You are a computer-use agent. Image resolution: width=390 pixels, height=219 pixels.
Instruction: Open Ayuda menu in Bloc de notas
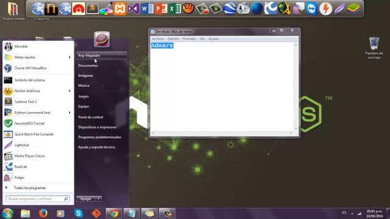click(x=213, y=39)
